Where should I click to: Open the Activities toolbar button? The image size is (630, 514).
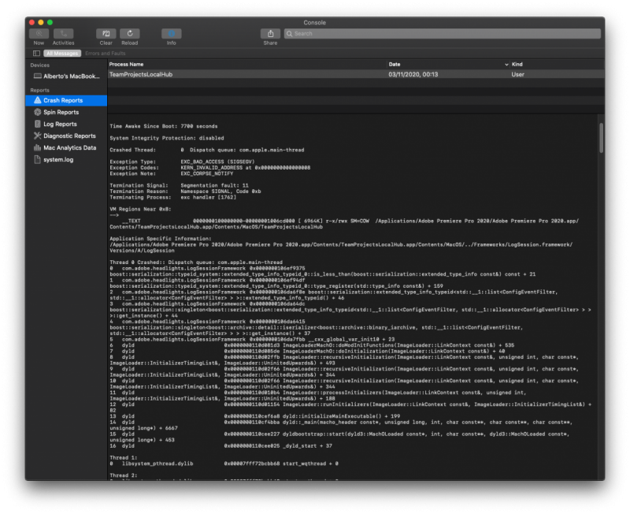pyautogui.click(x=64, y=34)
